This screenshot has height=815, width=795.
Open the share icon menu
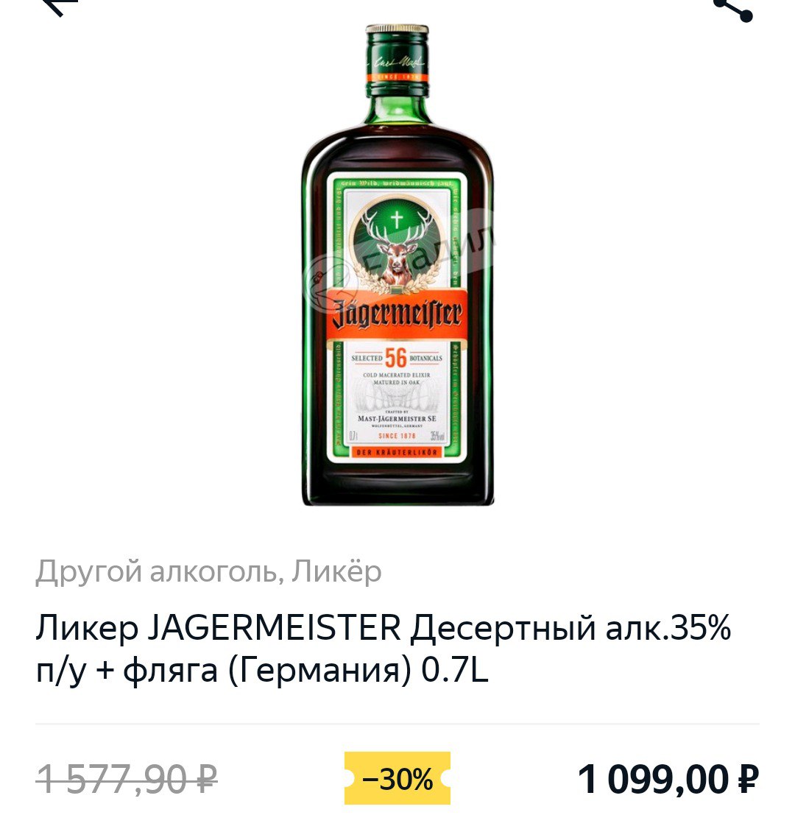coord(734,10)
